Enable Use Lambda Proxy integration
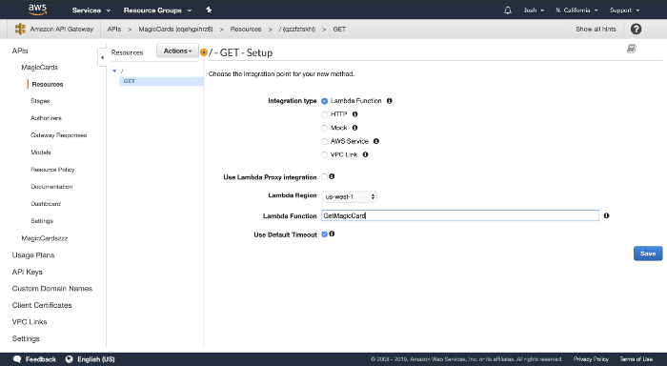 pyautogui.click(x=325, y=176)
